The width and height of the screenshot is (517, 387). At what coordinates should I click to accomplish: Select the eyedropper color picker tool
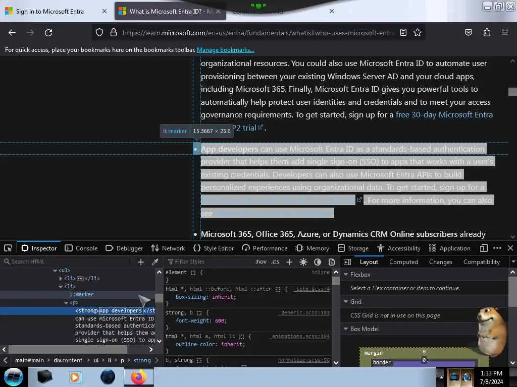(x=154, y=262)
